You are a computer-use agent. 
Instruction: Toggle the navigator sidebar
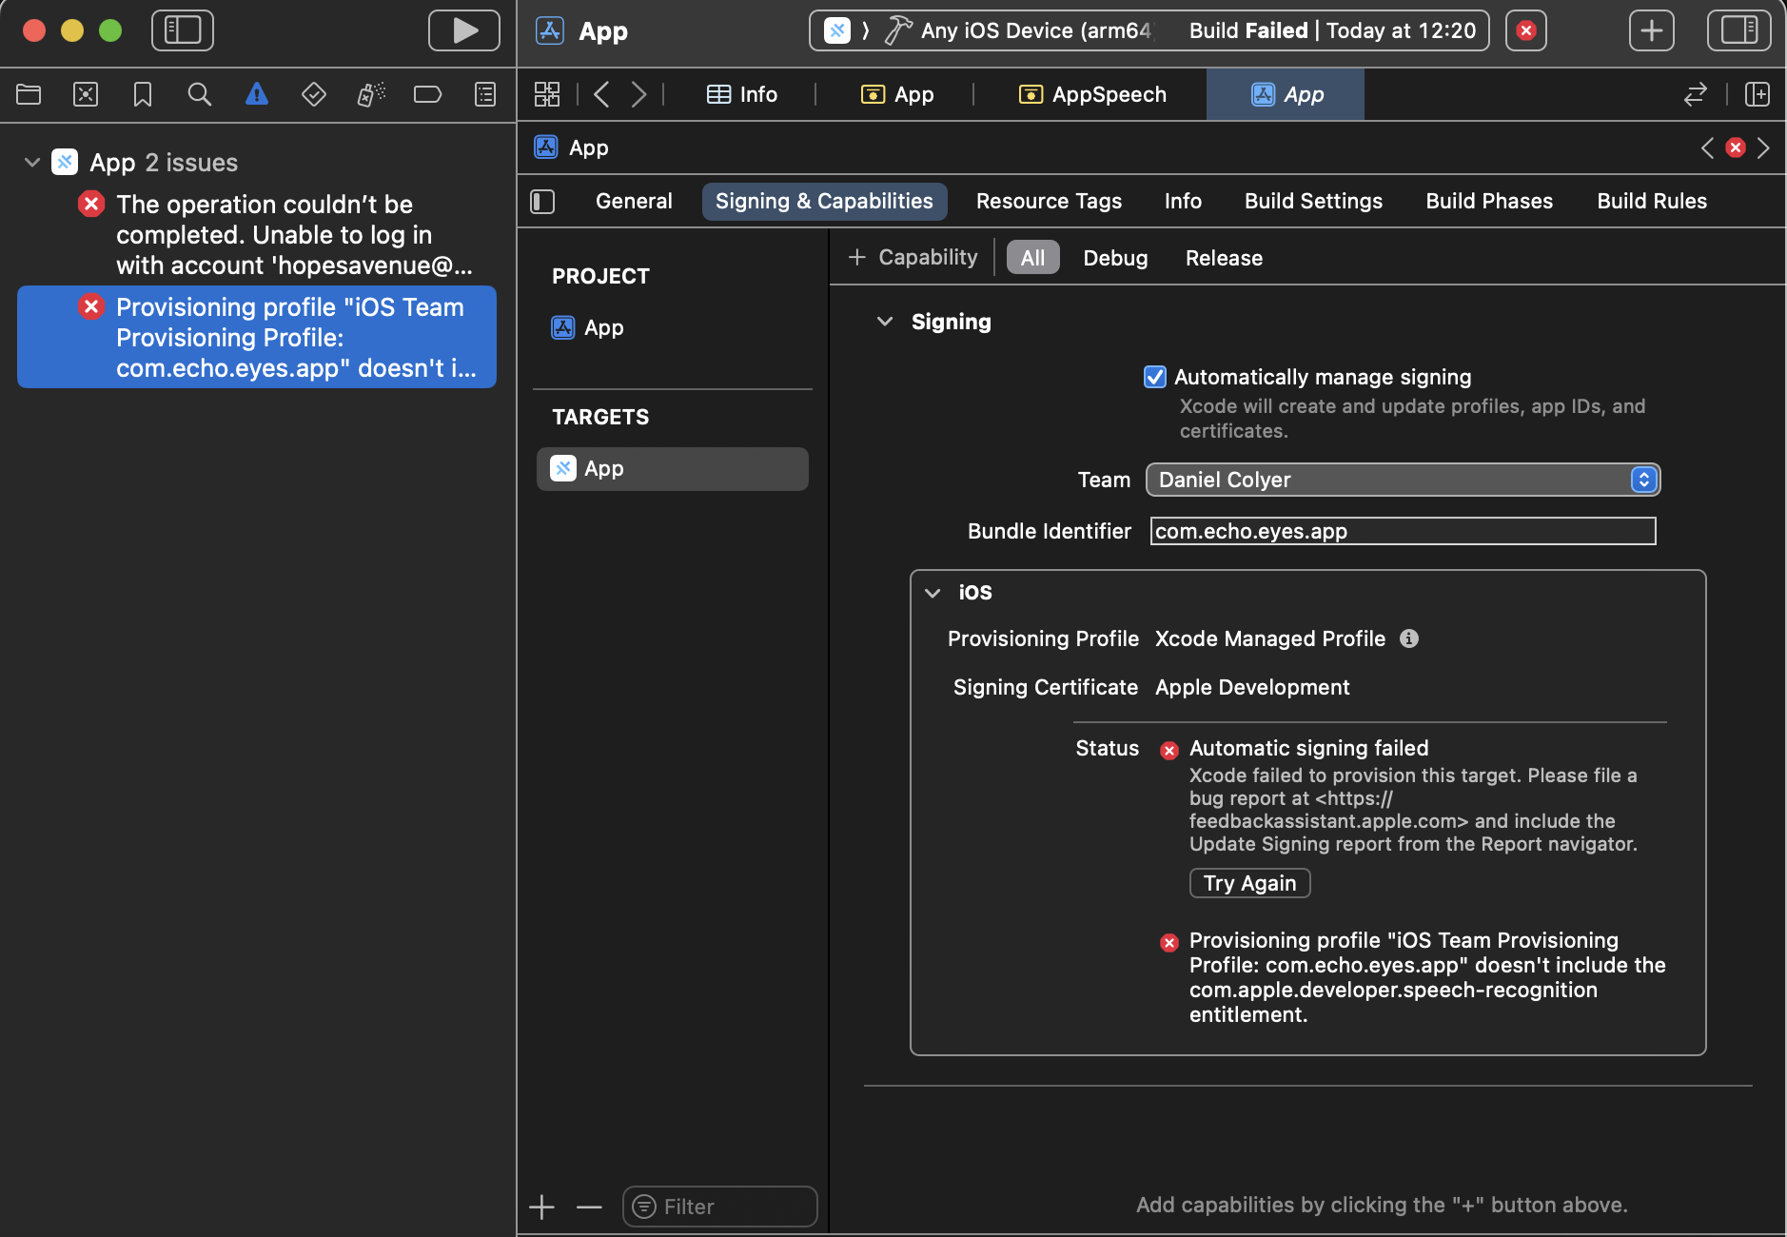(183, 30)
